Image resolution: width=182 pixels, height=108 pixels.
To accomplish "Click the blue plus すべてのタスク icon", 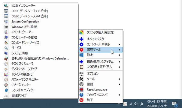I will coord(81,39).
